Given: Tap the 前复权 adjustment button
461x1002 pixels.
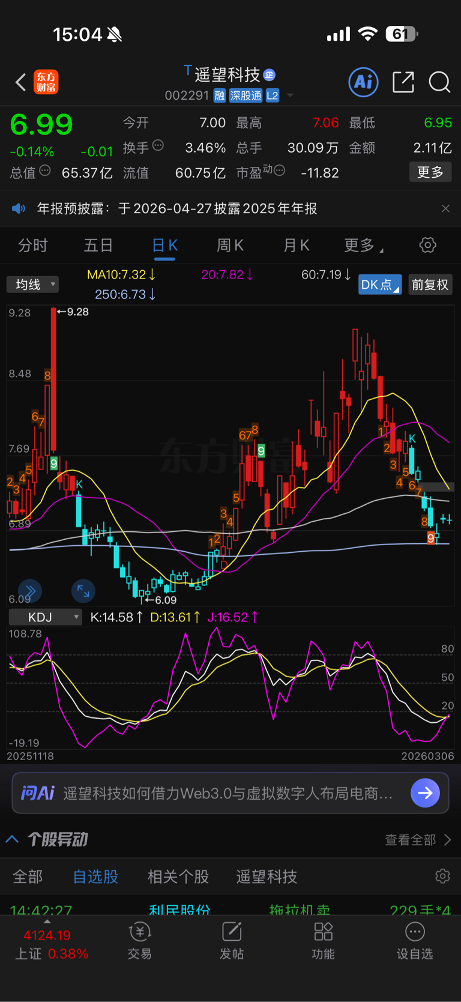Looking at the screenshot, I should click(x=430, y=284).
